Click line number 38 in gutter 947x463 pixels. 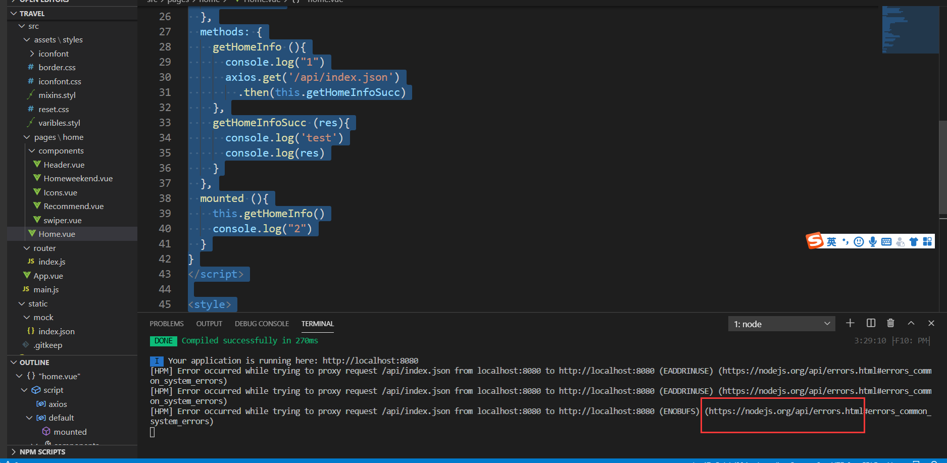pos(165,198)
